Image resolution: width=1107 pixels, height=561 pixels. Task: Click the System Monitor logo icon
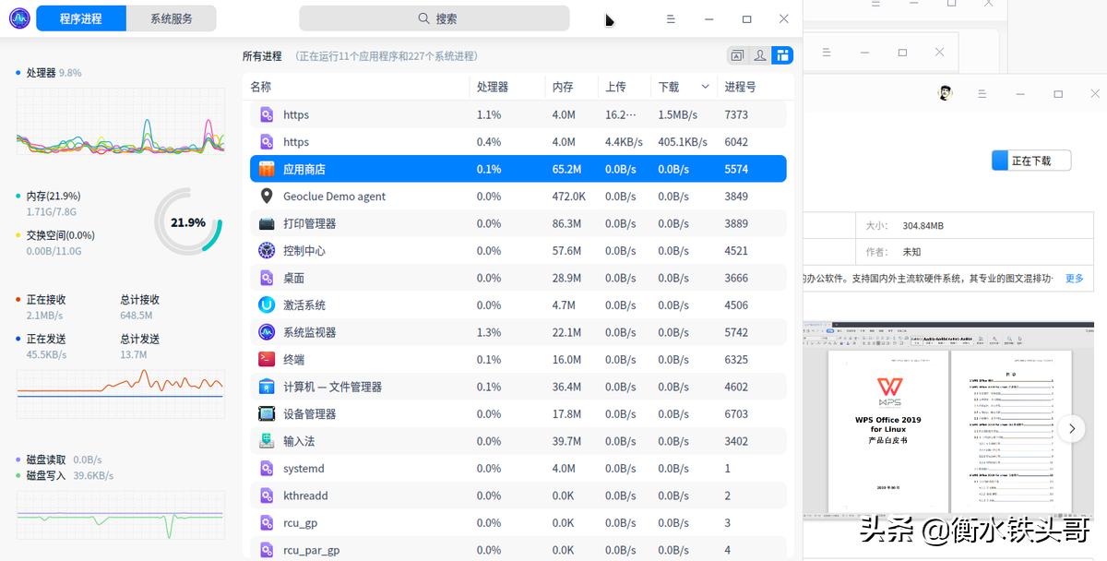18,18
